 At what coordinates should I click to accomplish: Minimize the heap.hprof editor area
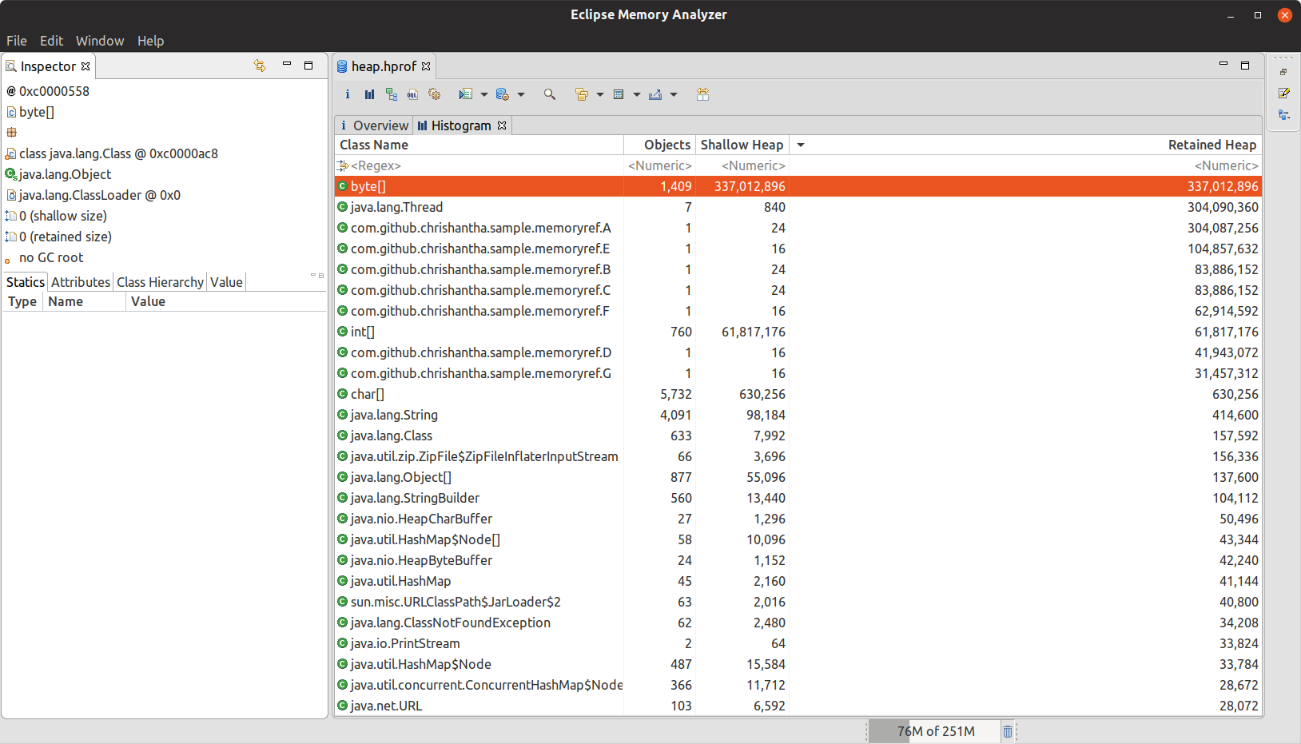[1223, 64]
